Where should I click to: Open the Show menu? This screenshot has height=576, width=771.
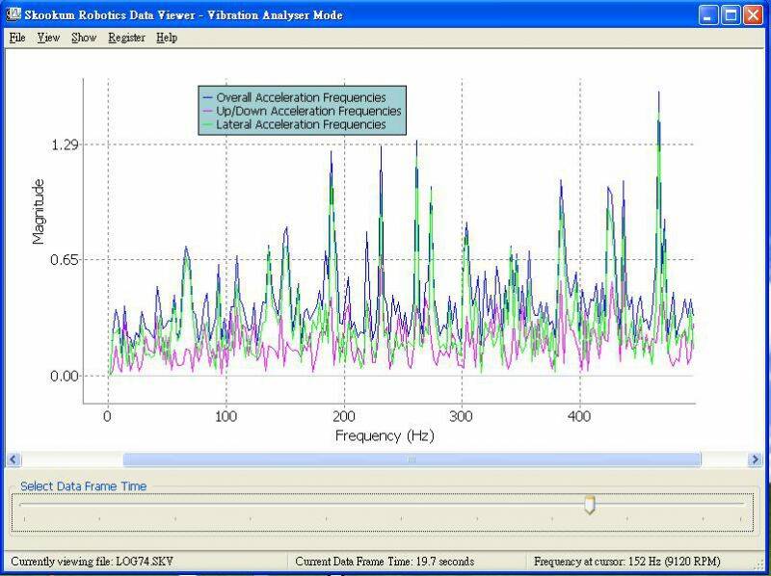click(84, 38)
